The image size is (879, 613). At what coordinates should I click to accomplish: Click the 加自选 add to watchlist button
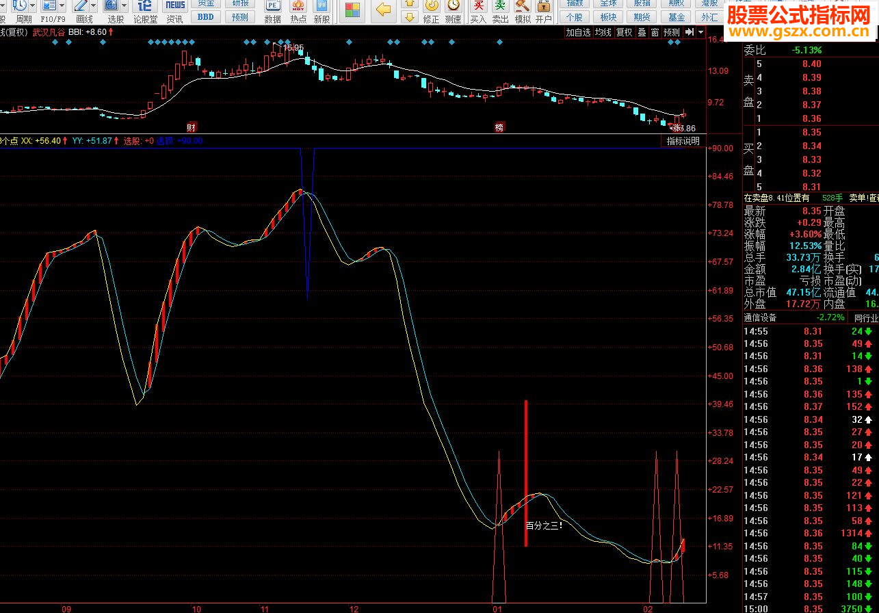[x=578, y=32]
